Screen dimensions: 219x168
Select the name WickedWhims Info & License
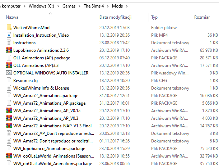tap(41, 88)
